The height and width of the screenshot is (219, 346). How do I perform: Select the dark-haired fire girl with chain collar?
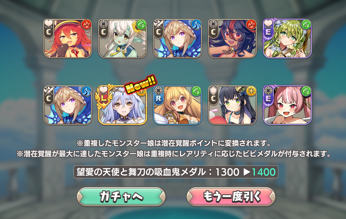click(x=232, y=38)
